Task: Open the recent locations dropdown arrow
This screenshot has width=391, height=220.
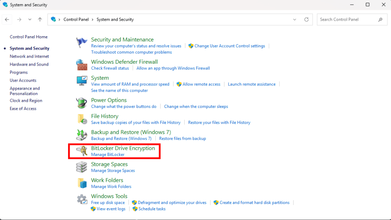Action: pyautogui.click(x=30, y=19)
